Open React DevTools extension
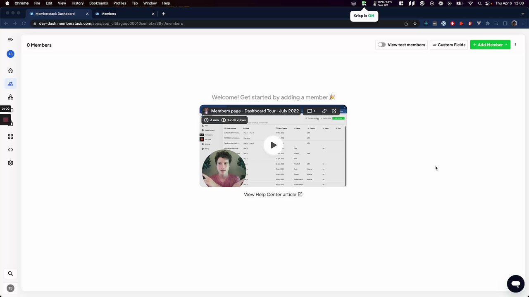This screenshot has width=529, height=297. point(426,24)
